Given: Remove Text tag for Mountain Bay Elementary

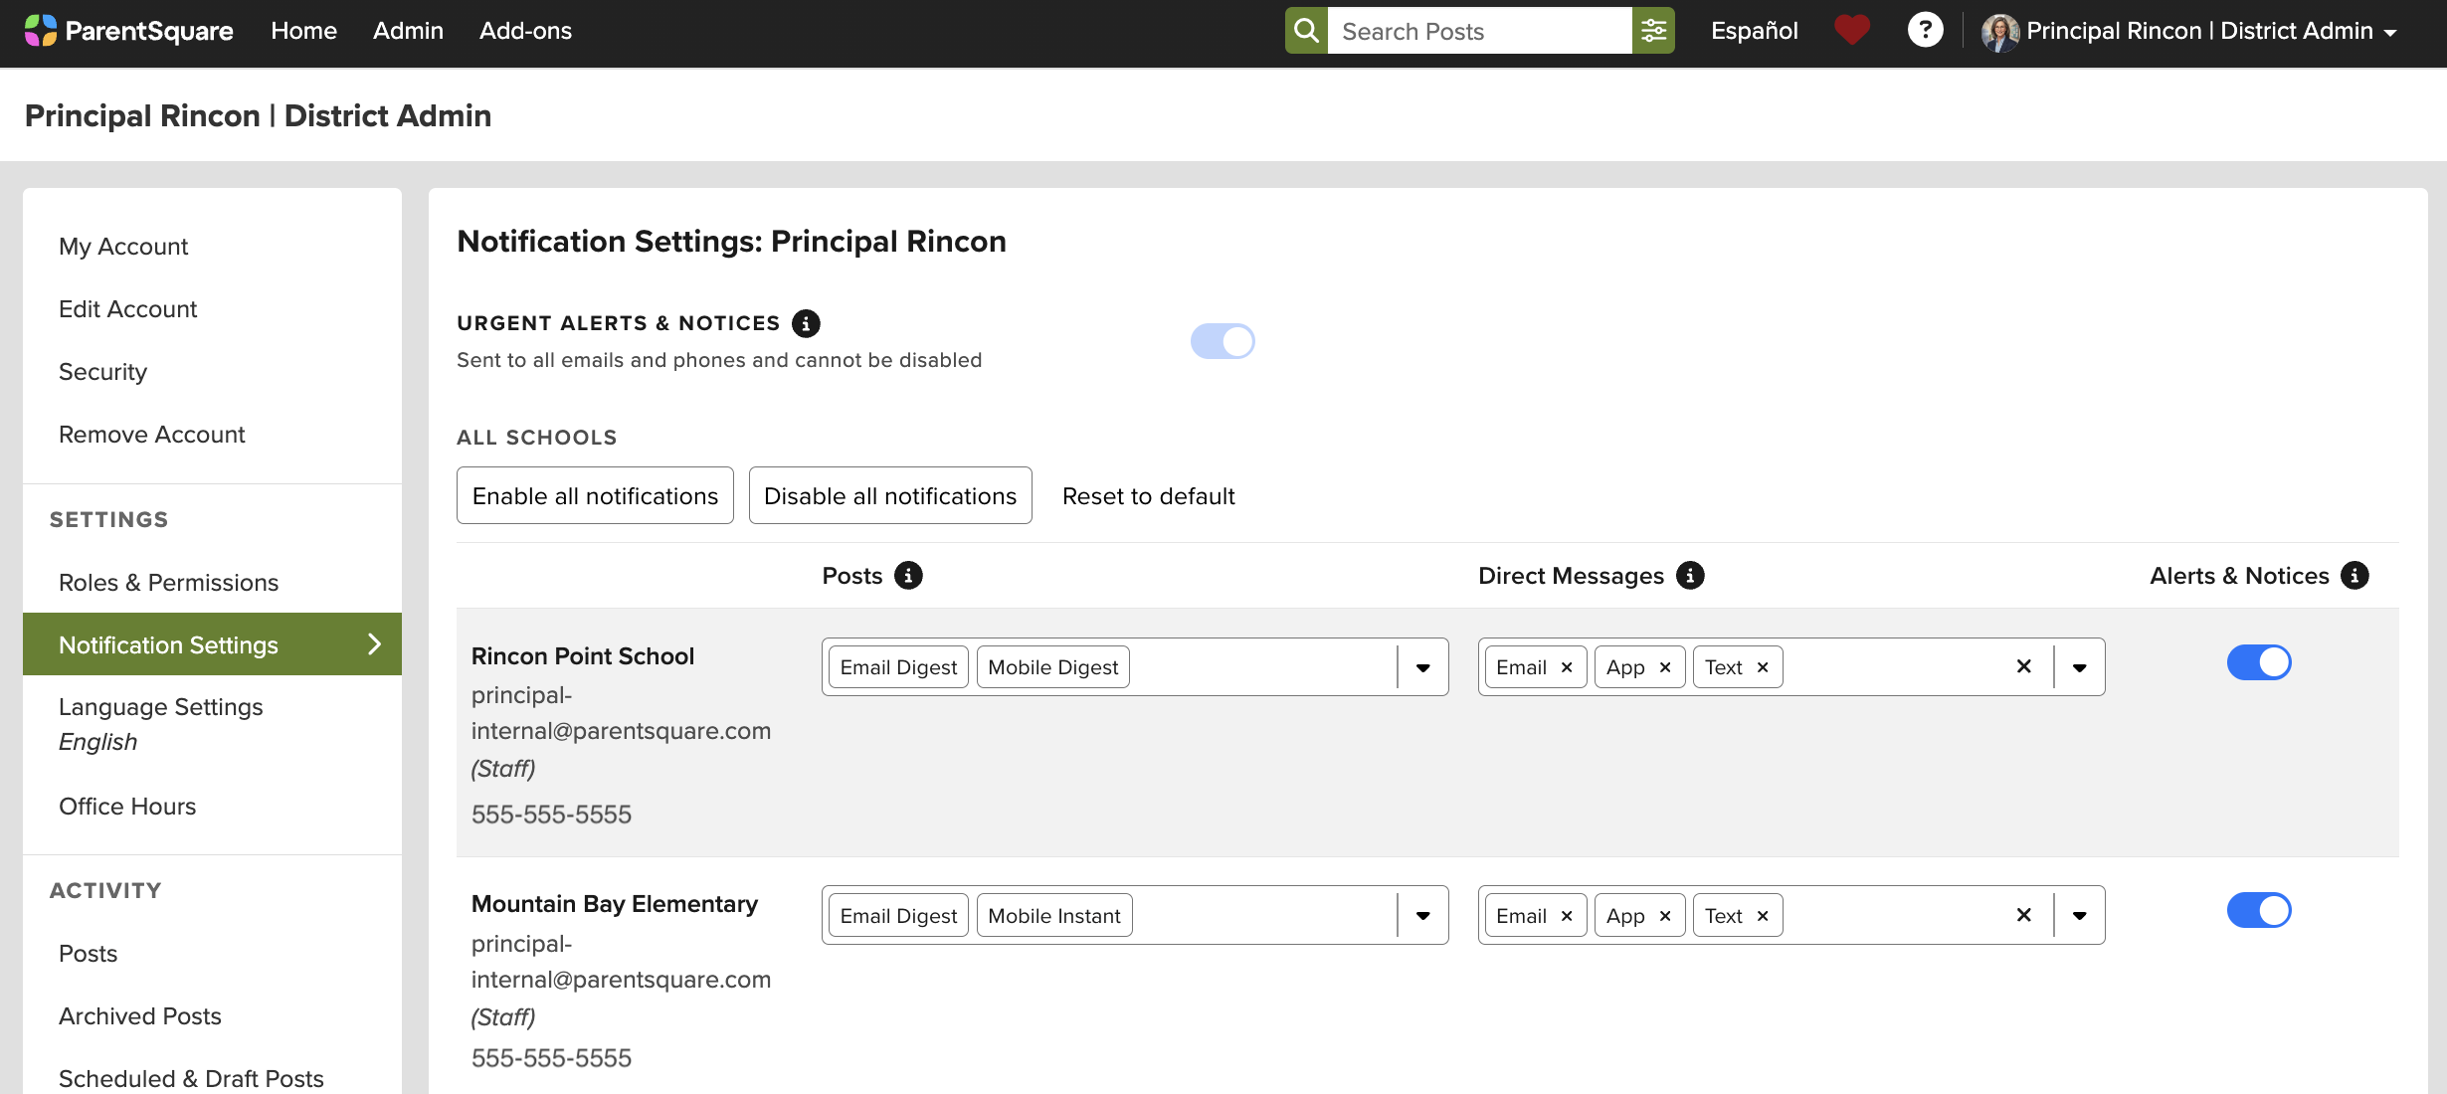Looking at the screenshot, I should click(1763, 916).
